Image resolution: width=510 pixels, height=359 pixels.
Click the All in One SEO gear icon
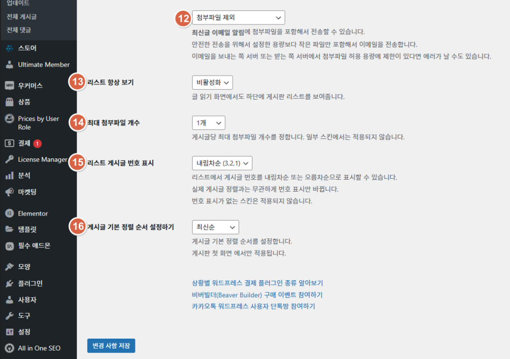[x=9, y=348]
